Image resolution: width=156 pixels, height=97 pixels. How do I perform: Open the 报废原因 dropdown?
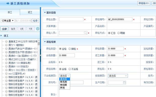point(118,76)
